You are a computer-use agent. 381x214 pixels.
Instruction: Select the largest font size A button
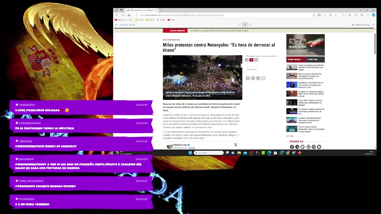tap(256, 60)
